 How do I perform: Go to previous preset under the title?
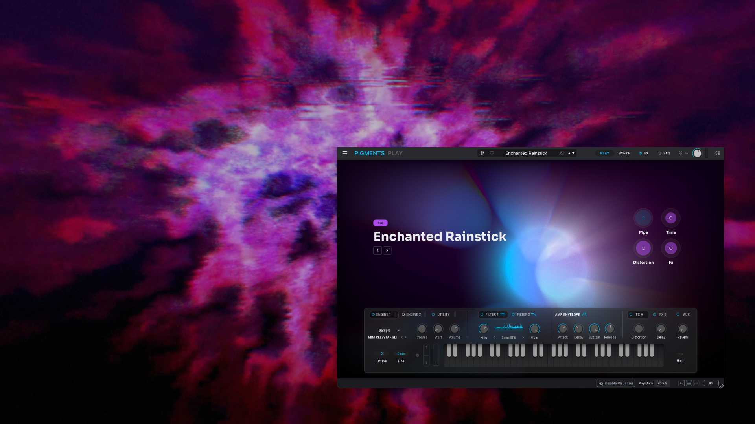click(377, 250)
